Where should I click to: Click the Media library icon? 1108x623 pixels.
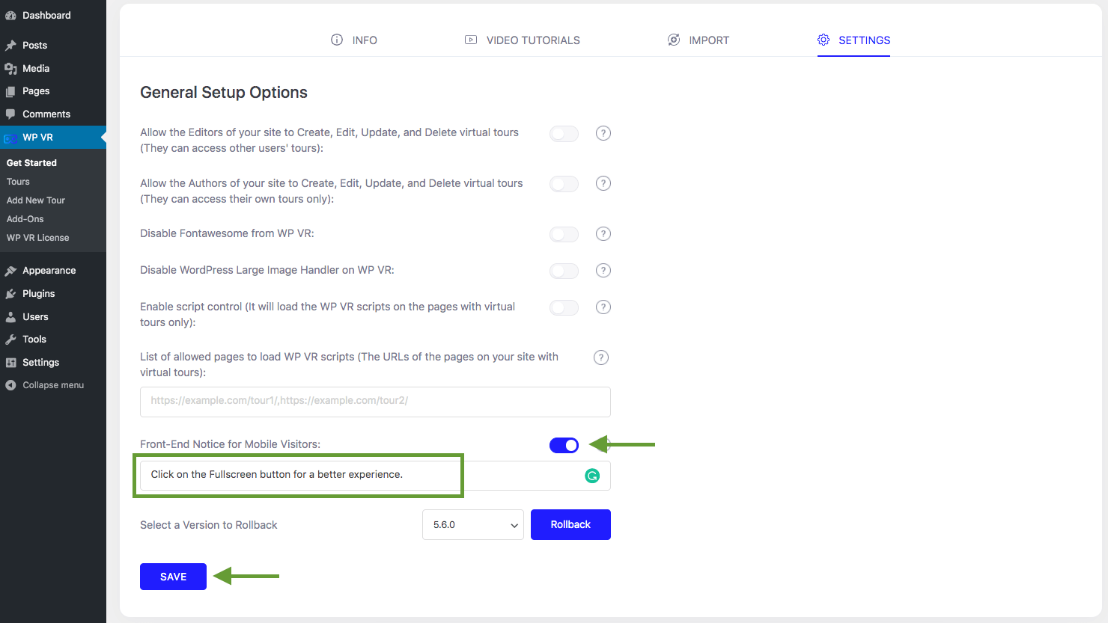point(10,69)
